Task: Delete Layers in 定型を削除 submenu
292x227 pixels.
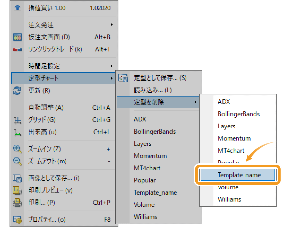Action: [238, 126]
